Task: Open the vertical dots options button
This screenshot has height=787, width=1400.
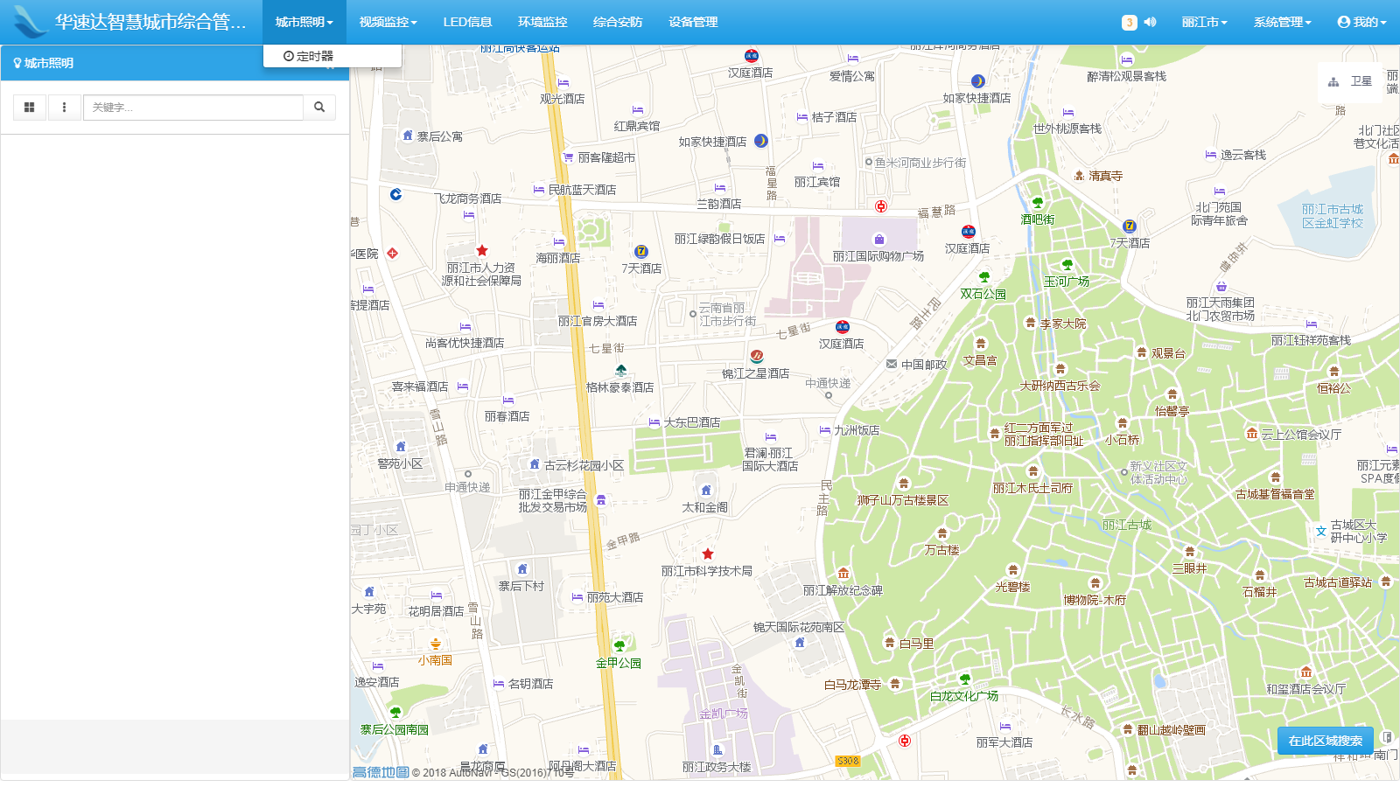Action: tap(64, 107)
